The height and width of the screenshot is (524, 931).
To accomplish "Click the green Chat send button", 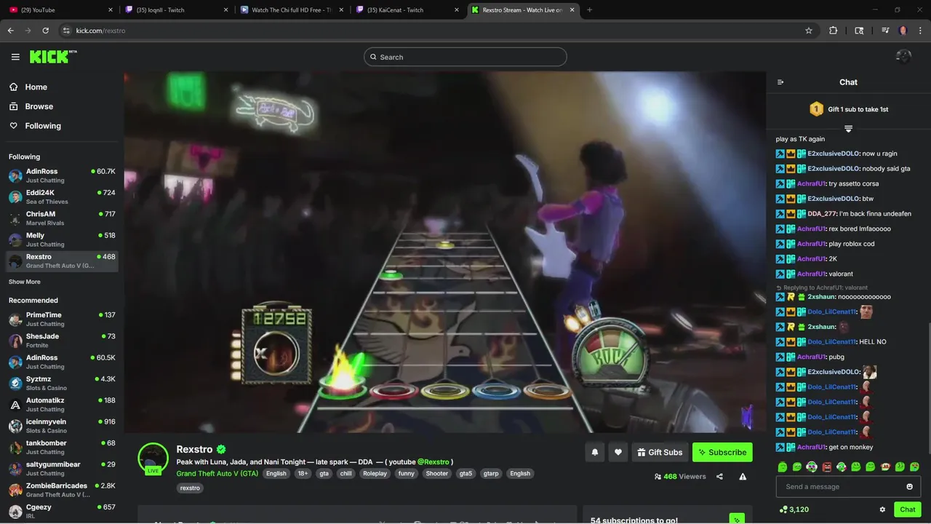I will click(x=908, y=509).
